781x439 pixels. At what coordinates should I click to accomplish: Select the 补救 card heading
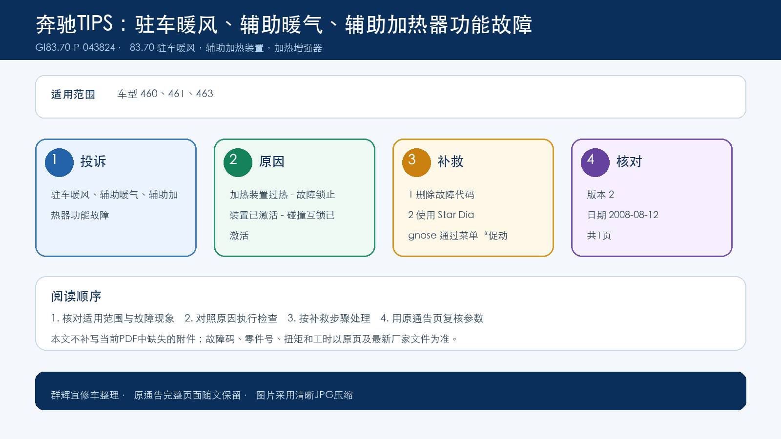451,161
